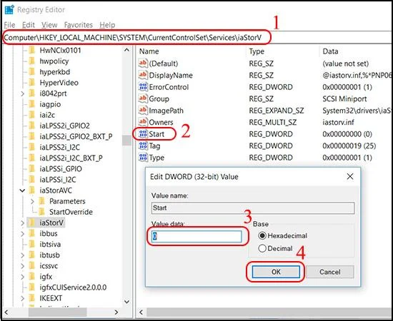Click the IKEEXT folder icon
The image size is (393, 321).
[32, 298]
